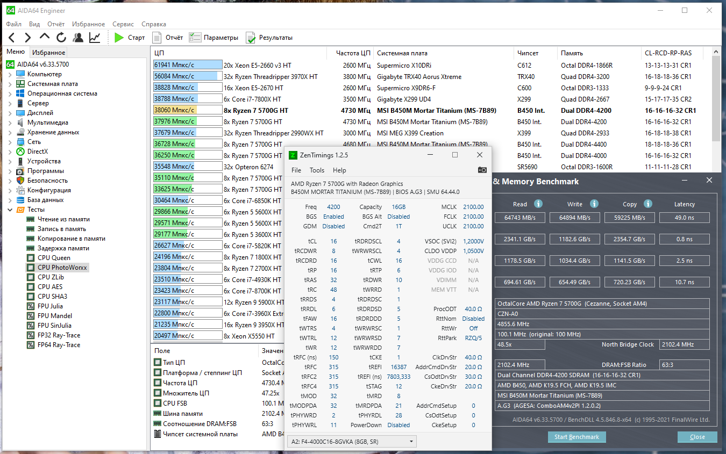Click the Тип ЦП field icon in bottom panel
Screen dimensions: 726x454
tap(158, 363)
